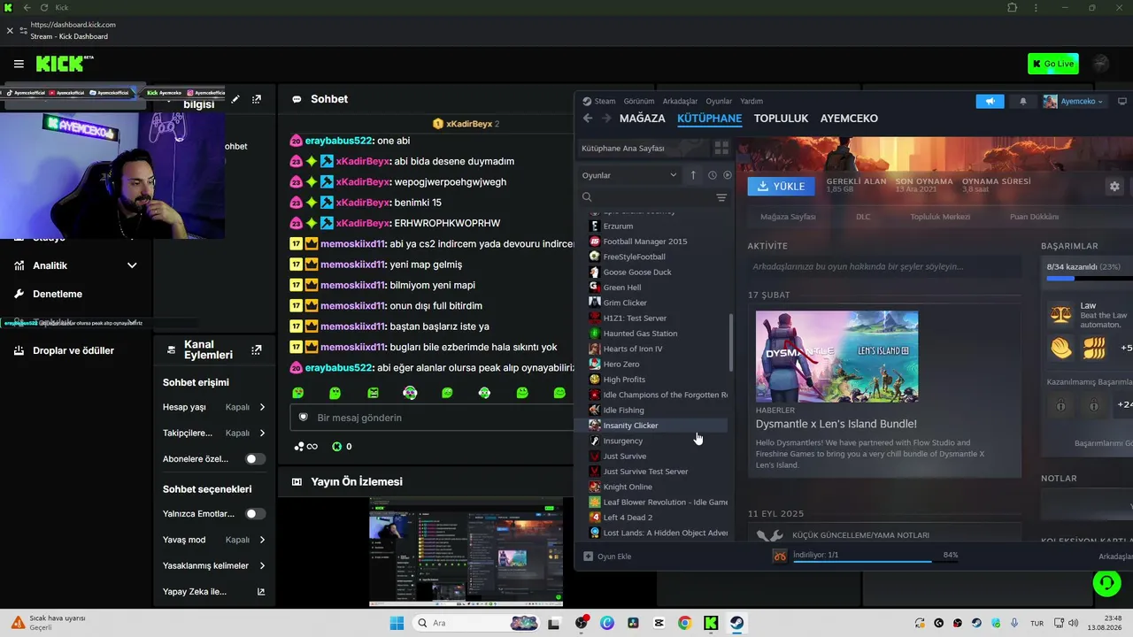
Task: Reload the Kick dashboard page
Action: pyautogui.click(x=44, y=8)
